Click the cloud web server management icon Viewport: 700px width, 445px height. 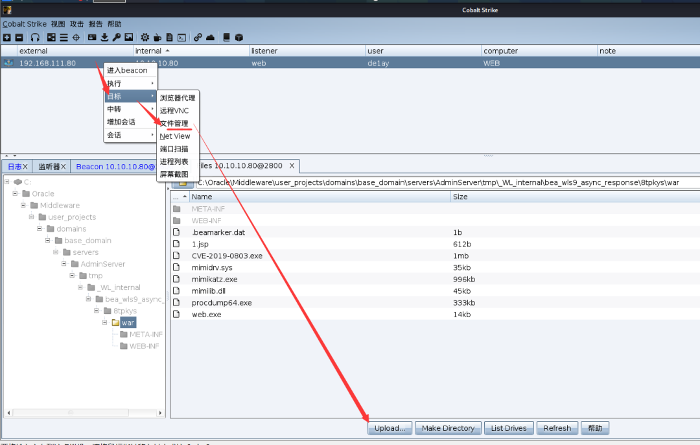point(210,38)
